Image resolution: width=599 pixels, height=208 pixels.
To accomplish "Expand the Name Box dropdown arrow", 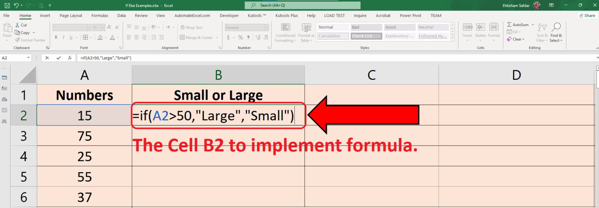I will click(x=29, y=58).
